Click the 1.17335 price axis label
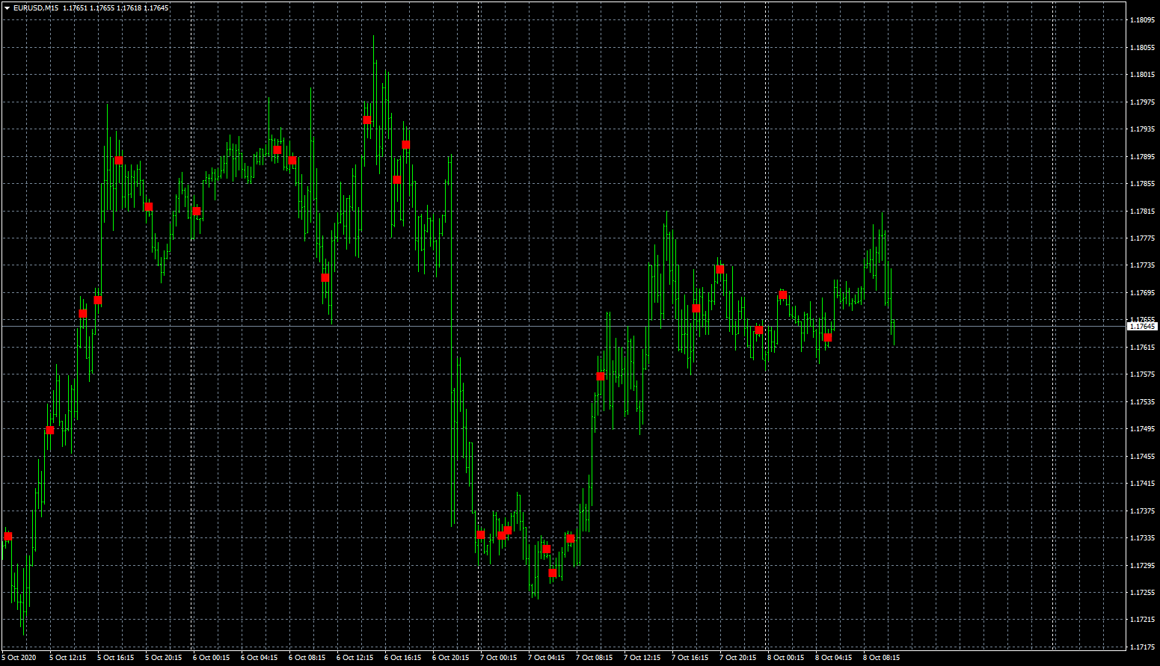 [1142, 538]
